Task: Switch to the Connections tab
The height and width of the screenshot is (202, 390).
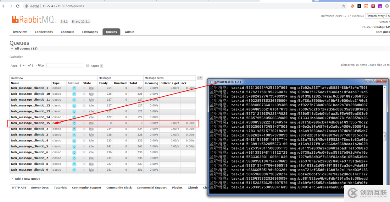Action: 44,32
